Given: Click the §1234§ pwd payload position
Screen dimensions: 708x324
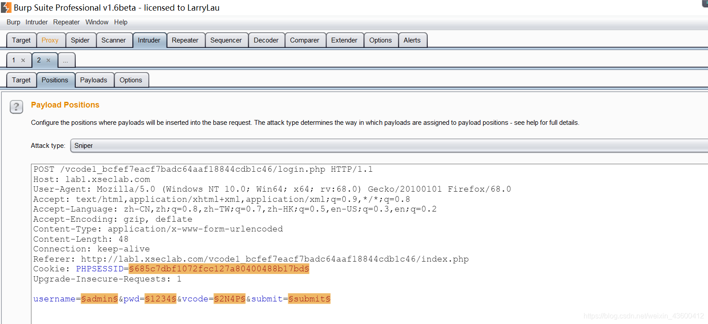Looking at the screenshot, I should [x=160, y=299].
